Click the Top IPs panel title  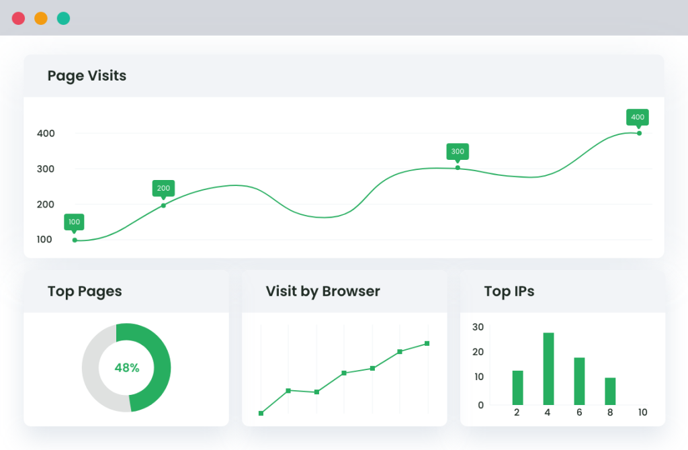509,291
